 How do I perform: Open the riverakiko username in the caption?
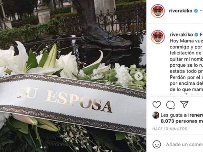click(181, 35)
